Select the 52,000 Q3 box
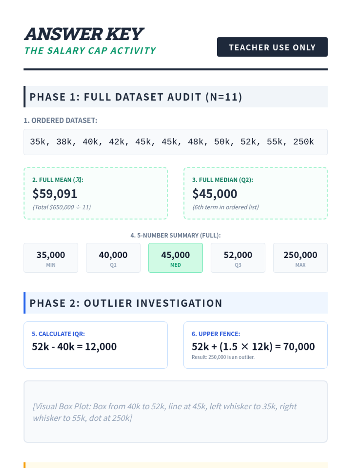The width and height of the screenshot is (351, 468). click(238, 258)
